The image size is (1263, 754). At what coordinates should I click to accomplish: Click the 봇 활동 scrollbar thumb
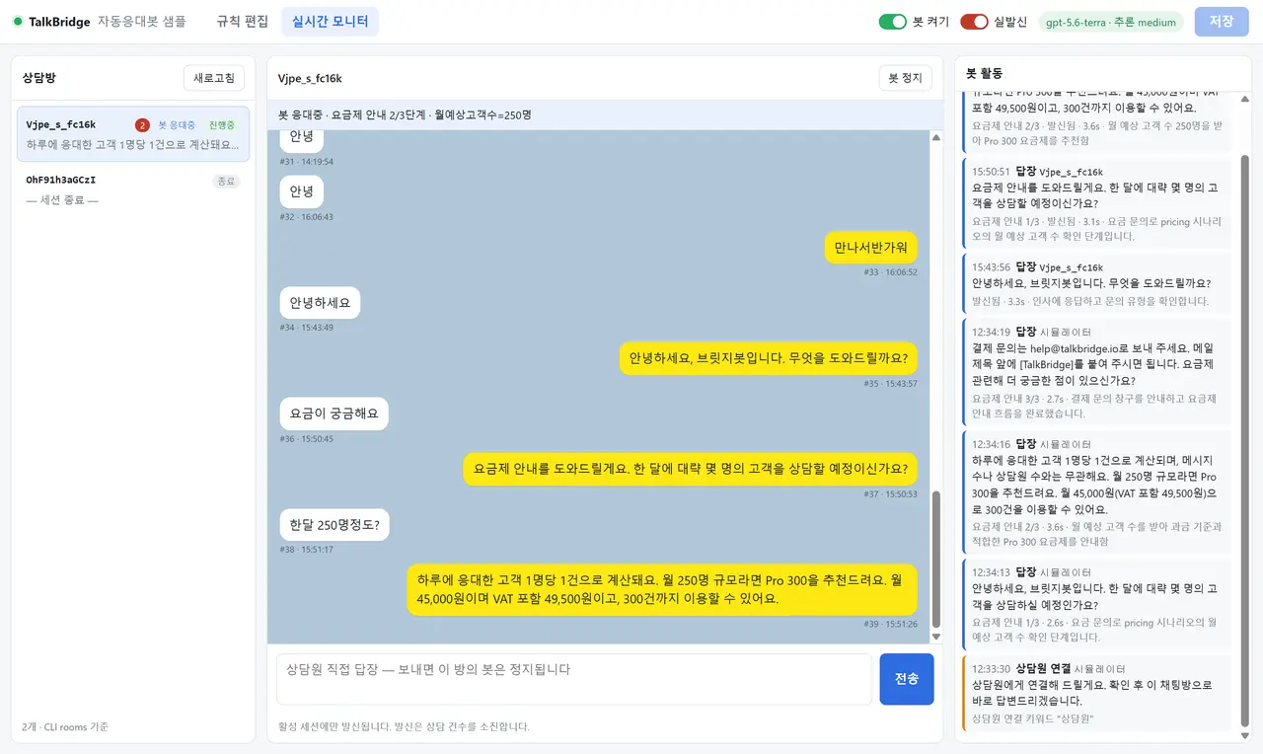click(1244, 441)
